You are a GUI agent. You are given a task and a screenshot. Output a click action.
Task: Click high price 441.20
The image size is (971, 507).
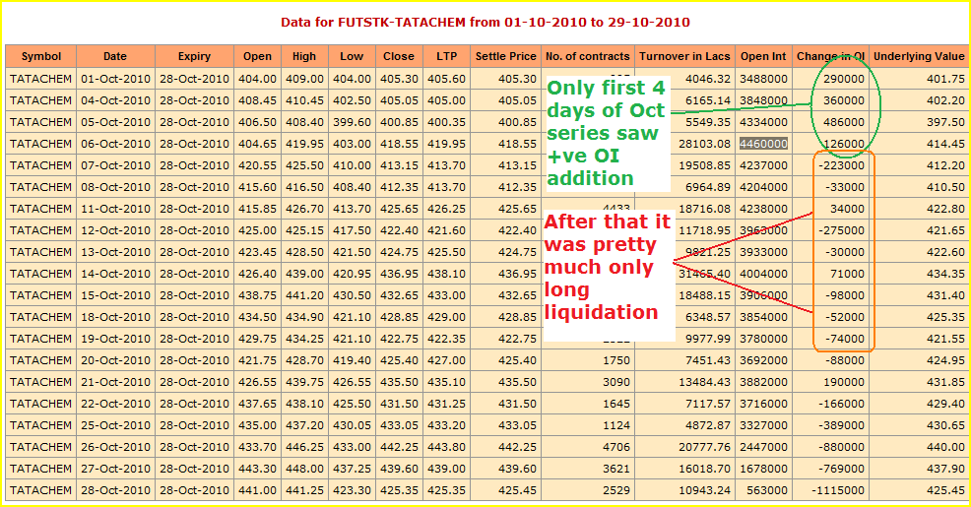tap(304, 295)
